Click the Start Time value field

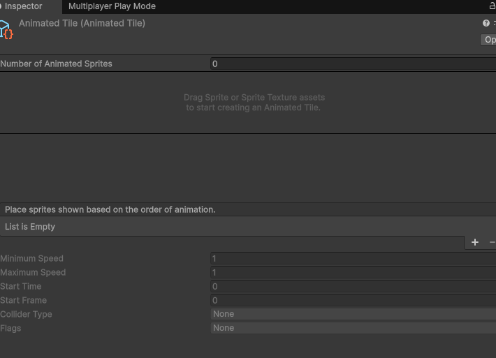pos(353,286)
